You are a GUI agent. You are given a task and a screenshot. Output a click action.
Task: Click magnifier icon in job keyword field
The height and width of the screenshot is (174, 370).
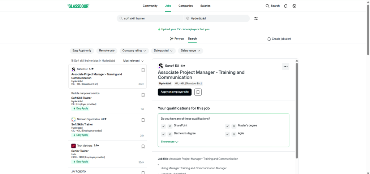[121, 18]
